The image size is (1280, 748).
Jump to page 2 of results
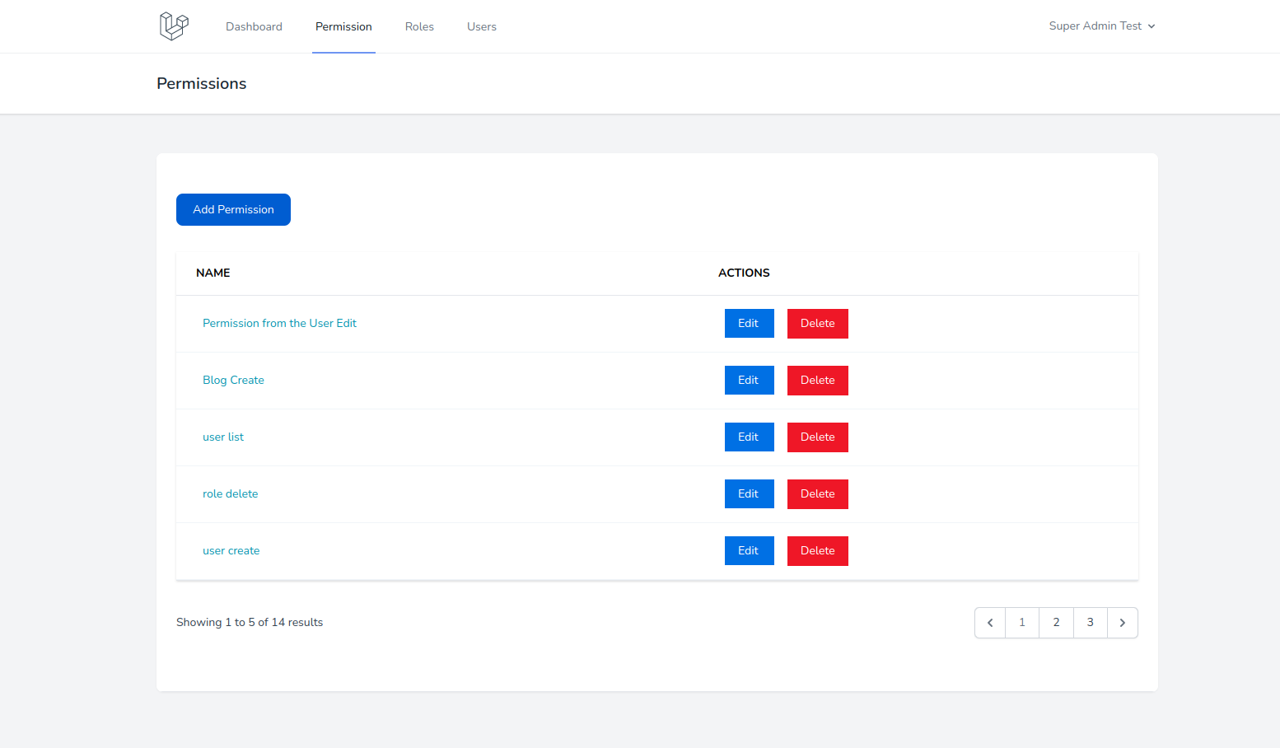coord(1056,623)
